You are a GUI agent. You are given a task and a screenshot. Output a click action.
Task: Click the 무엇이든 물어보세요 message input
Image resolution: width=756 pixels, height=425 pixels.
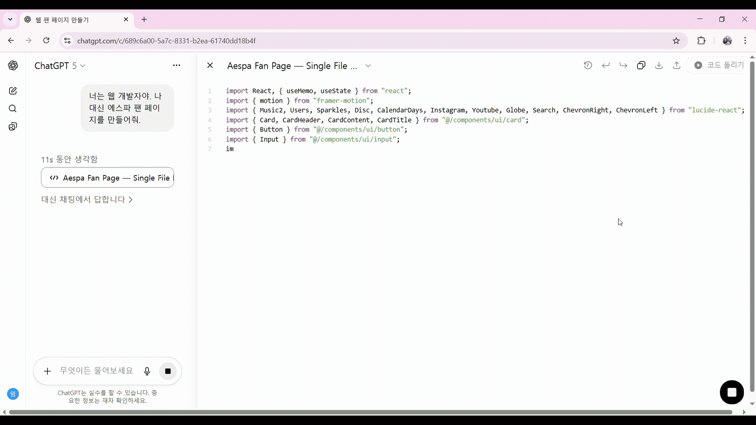click(x=96, y=371)
